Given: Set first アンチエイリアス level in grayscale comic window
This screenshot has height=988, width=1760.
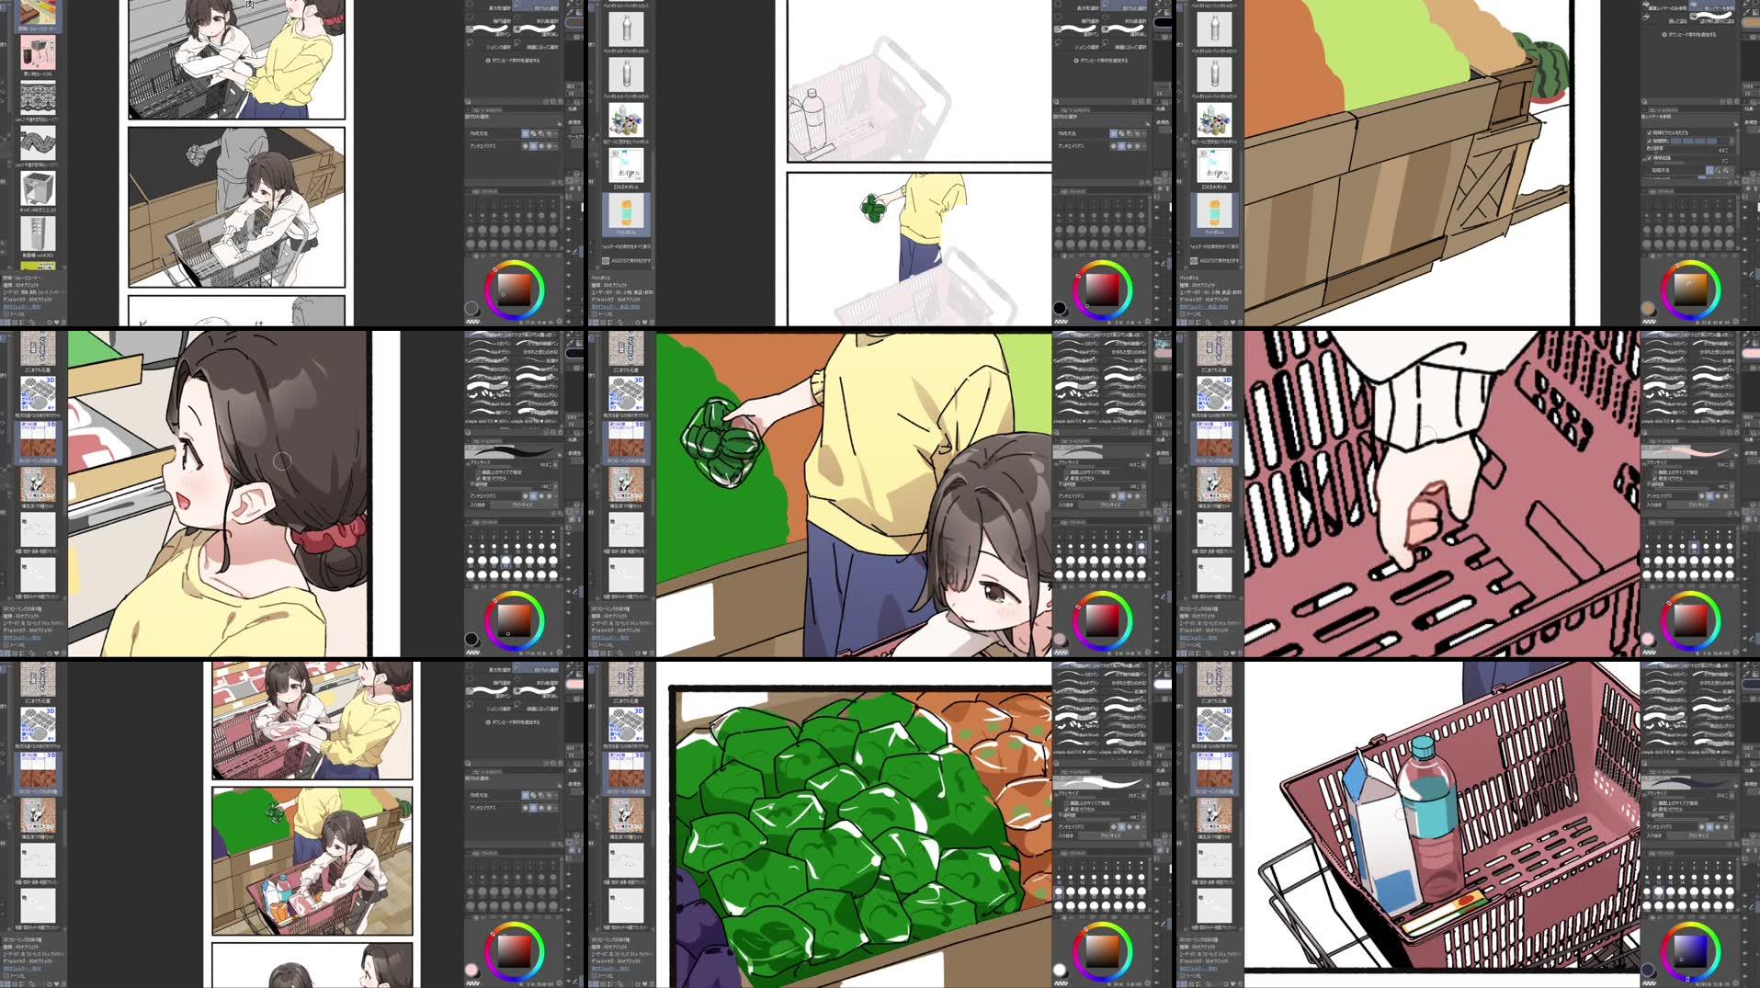Looking at the screenshot, I should click(x=526, y=146).
